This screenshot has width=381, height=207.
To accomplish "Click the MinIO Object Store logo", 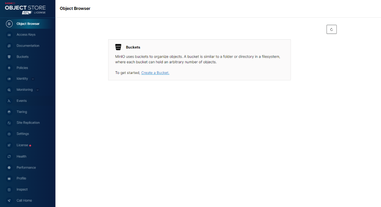I will click(25, 8).
